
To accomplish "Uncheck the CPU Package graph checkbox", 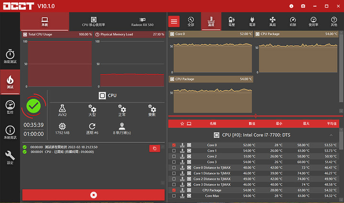I will click(x=174, y=190).
